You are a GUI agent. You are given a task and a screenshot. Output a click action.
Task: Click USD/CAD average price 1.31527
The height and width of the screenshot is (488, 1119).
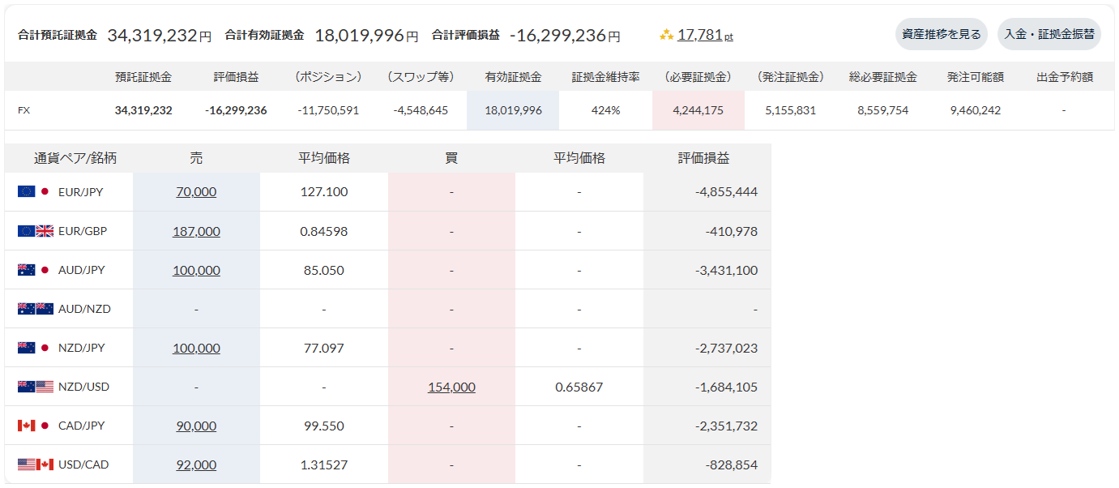point(324,464)
